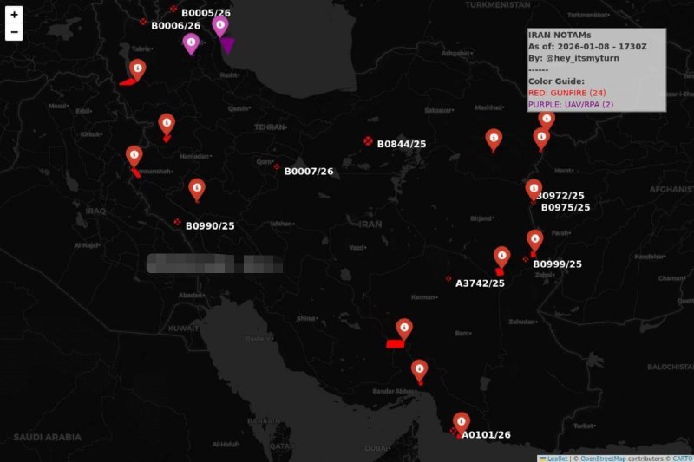Screen dimensions: 694x462
Task: Open the red pin directly south of Hamadan
Action: pos(197,189)
